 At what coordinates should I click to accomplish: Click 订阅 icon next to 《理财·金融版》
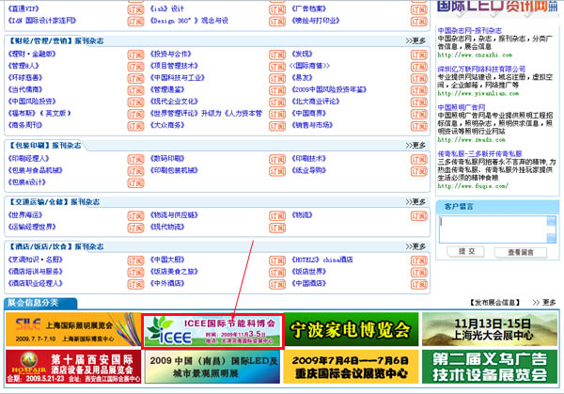(x=134, y=55)
